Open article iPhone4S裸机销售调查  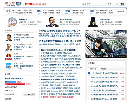click(59, 79)
